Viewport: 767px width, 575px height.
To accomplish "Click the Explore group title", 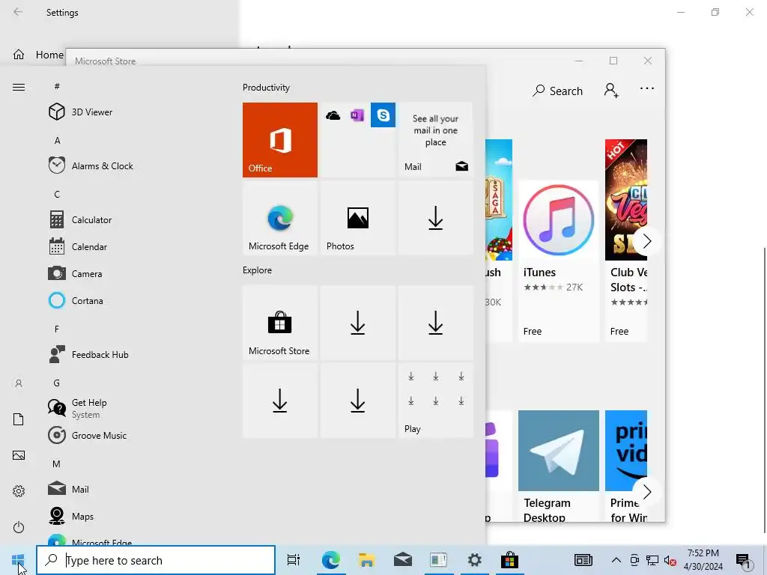I will coord(258,270).
